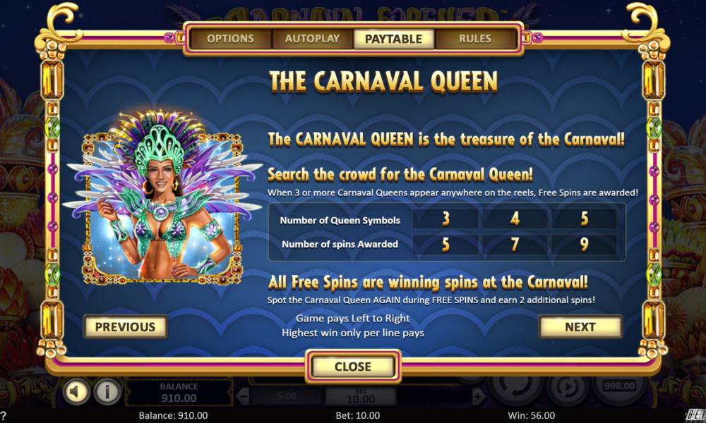Click the dimmed Balance 910.00 display

179,393
